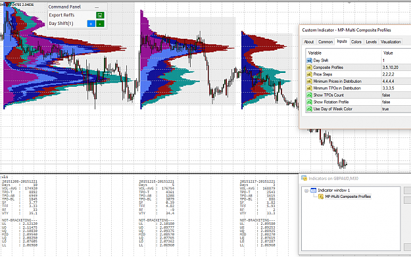Click the Show Rotation Profile boolean icon
This screenshot has width=411, height=257.
pyautogui.click(x=309, y=102)
